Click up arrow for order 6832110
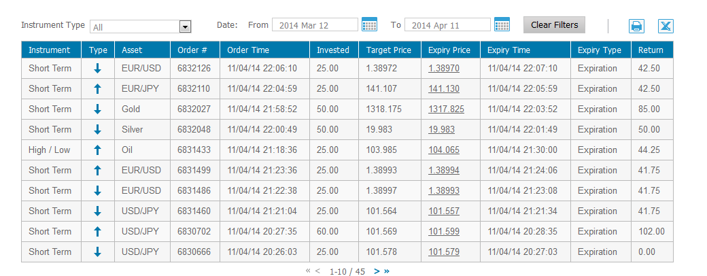This screenshot has height=276, width=707. 97,89
